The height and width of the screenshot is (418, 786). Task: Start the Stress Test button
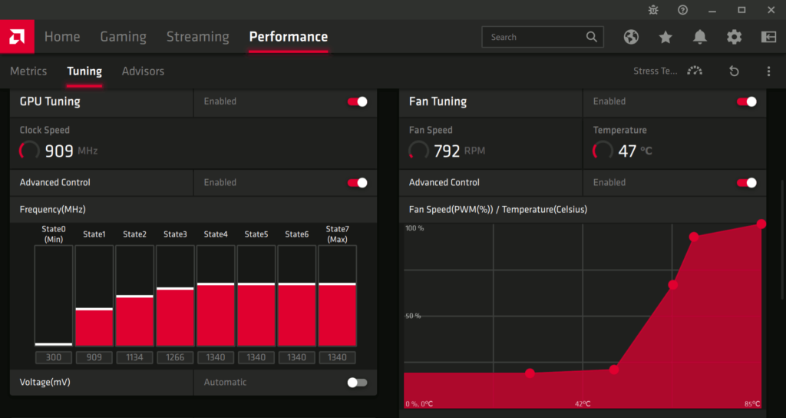[666, 71]
